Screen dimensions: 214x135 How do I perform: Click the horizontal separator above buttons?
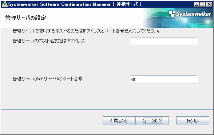(x=107, y=109)
